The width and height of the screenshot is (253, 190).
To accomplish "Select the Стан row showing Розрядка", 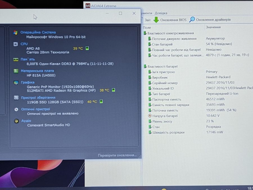I will 185,127.
